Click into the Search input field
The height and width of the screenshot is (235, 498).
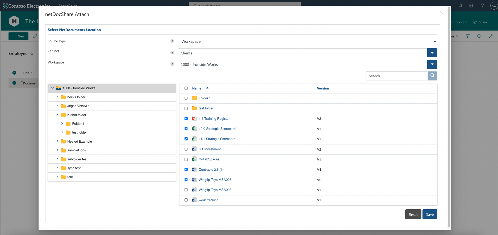coord(396,76)
